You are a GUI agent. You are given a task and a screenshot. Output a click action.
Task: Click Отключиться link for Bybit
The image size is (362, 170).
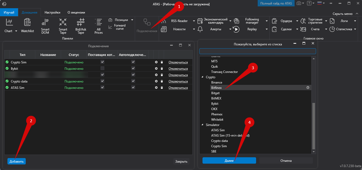(178, 69)
